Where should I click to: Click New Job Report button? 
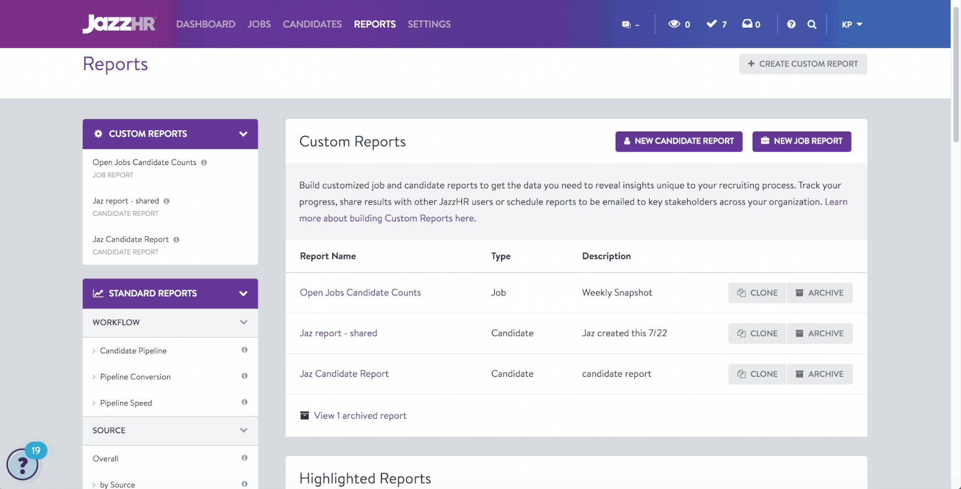coord(802,141)
